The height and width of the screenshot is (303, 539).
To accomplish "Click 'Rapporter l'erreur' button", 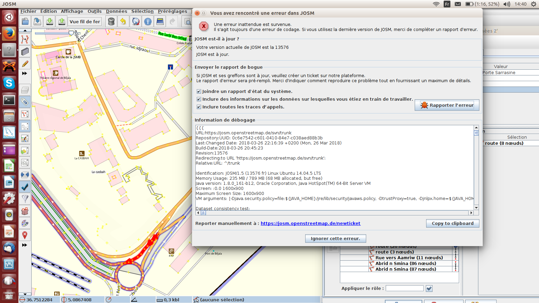I will (x=447, y=105).
